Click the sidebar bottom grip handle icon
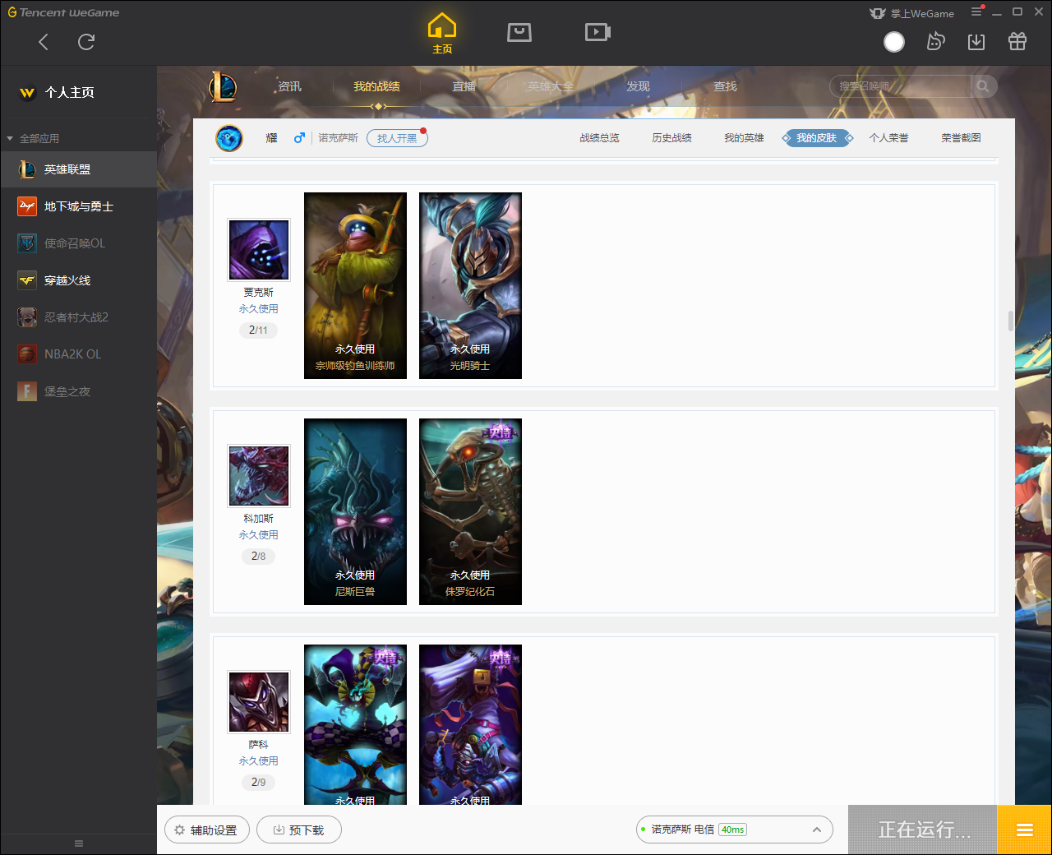This screenshot has width=1052, height=855. 79,843
